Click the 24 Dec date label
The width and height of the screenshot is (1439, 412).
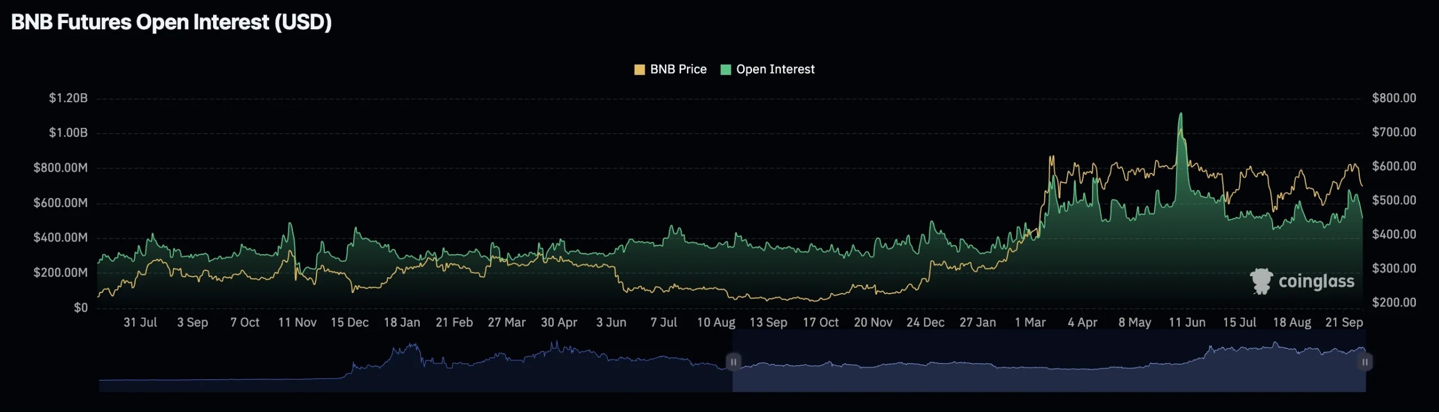pyautogui.click(x=925, y=323)
